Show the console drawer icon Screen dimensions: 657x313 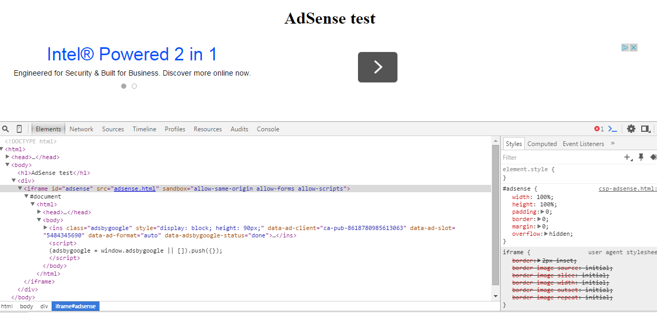(x=612, y=129)
